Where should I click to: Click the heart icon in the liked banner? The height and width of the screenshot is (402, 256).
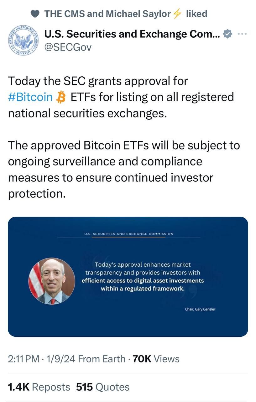pos(35,14)
